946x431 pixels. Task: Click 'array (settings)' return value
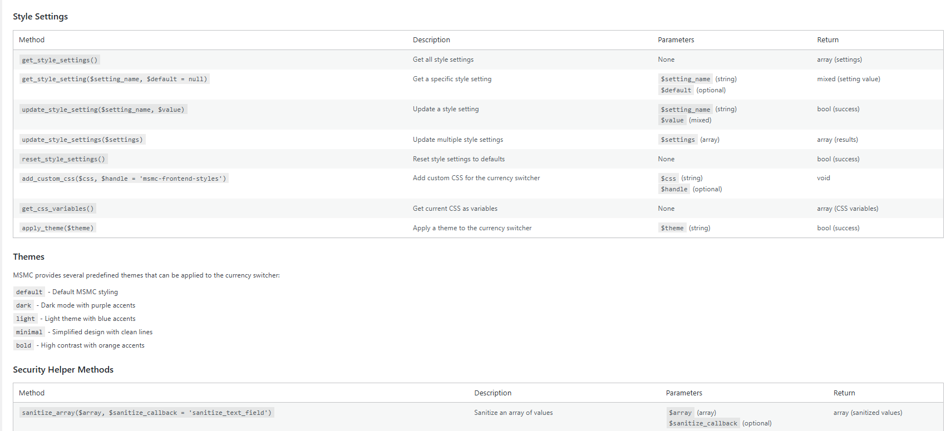(x=840, y=60)
